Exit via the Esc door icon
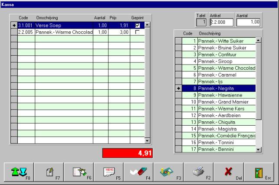279x185 pixels. click(258, 172)
